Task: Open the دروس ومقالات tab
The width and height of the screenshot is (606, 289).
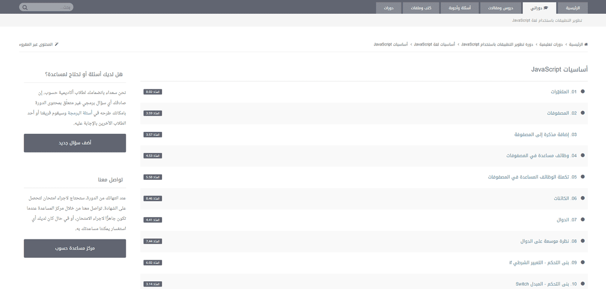Action: pyautogui.click(x=500, y=8)
